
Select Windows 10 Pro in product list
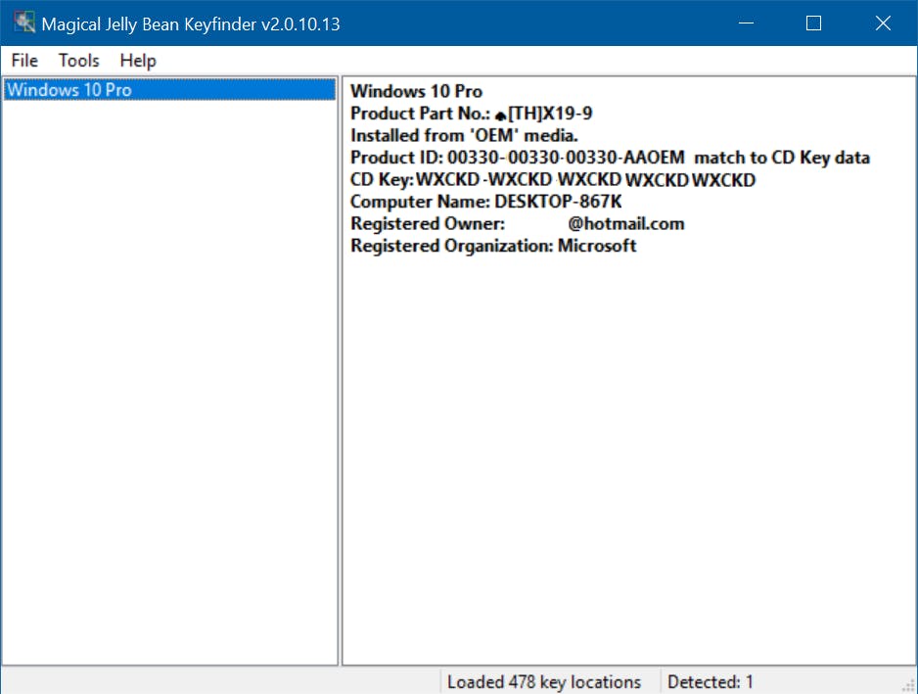click(169, 90)
